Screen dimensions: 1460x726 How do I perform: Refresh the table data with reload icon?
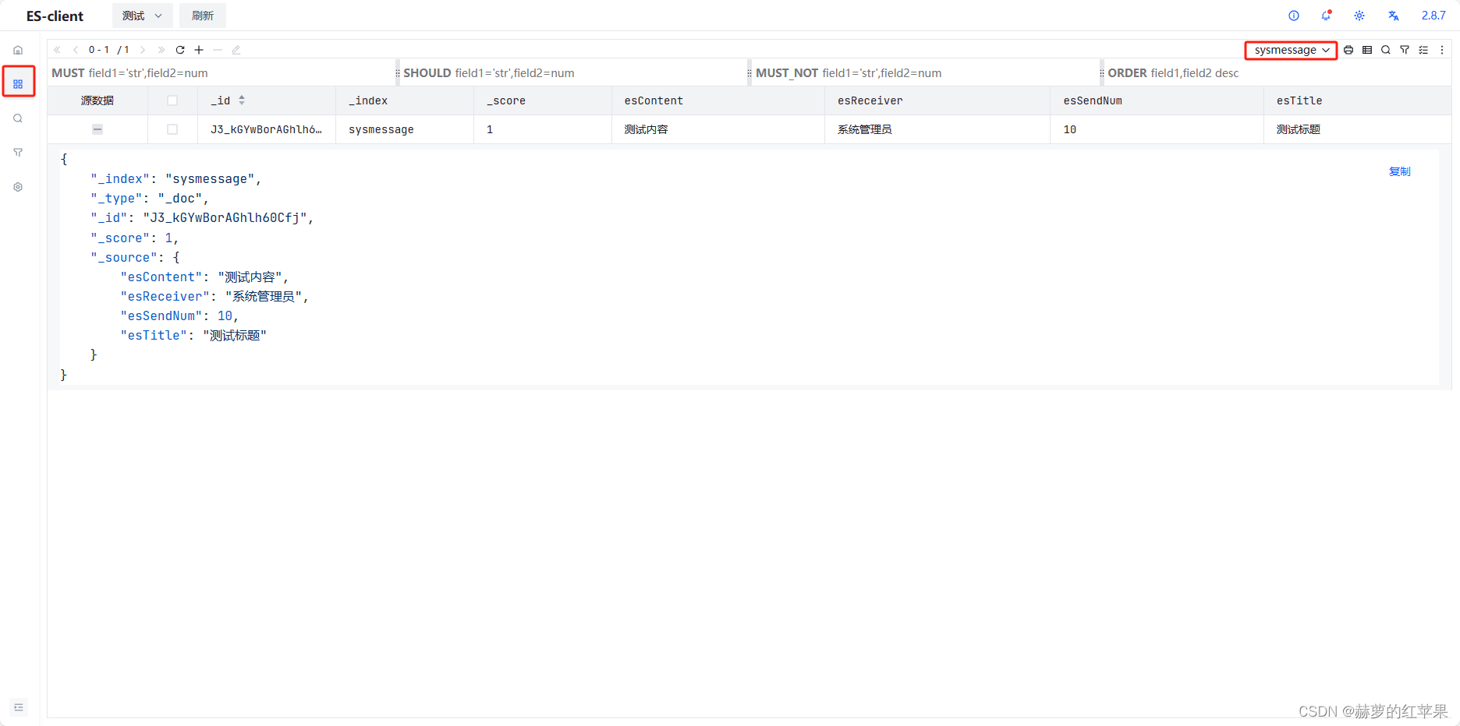click(x=180, y=50)
